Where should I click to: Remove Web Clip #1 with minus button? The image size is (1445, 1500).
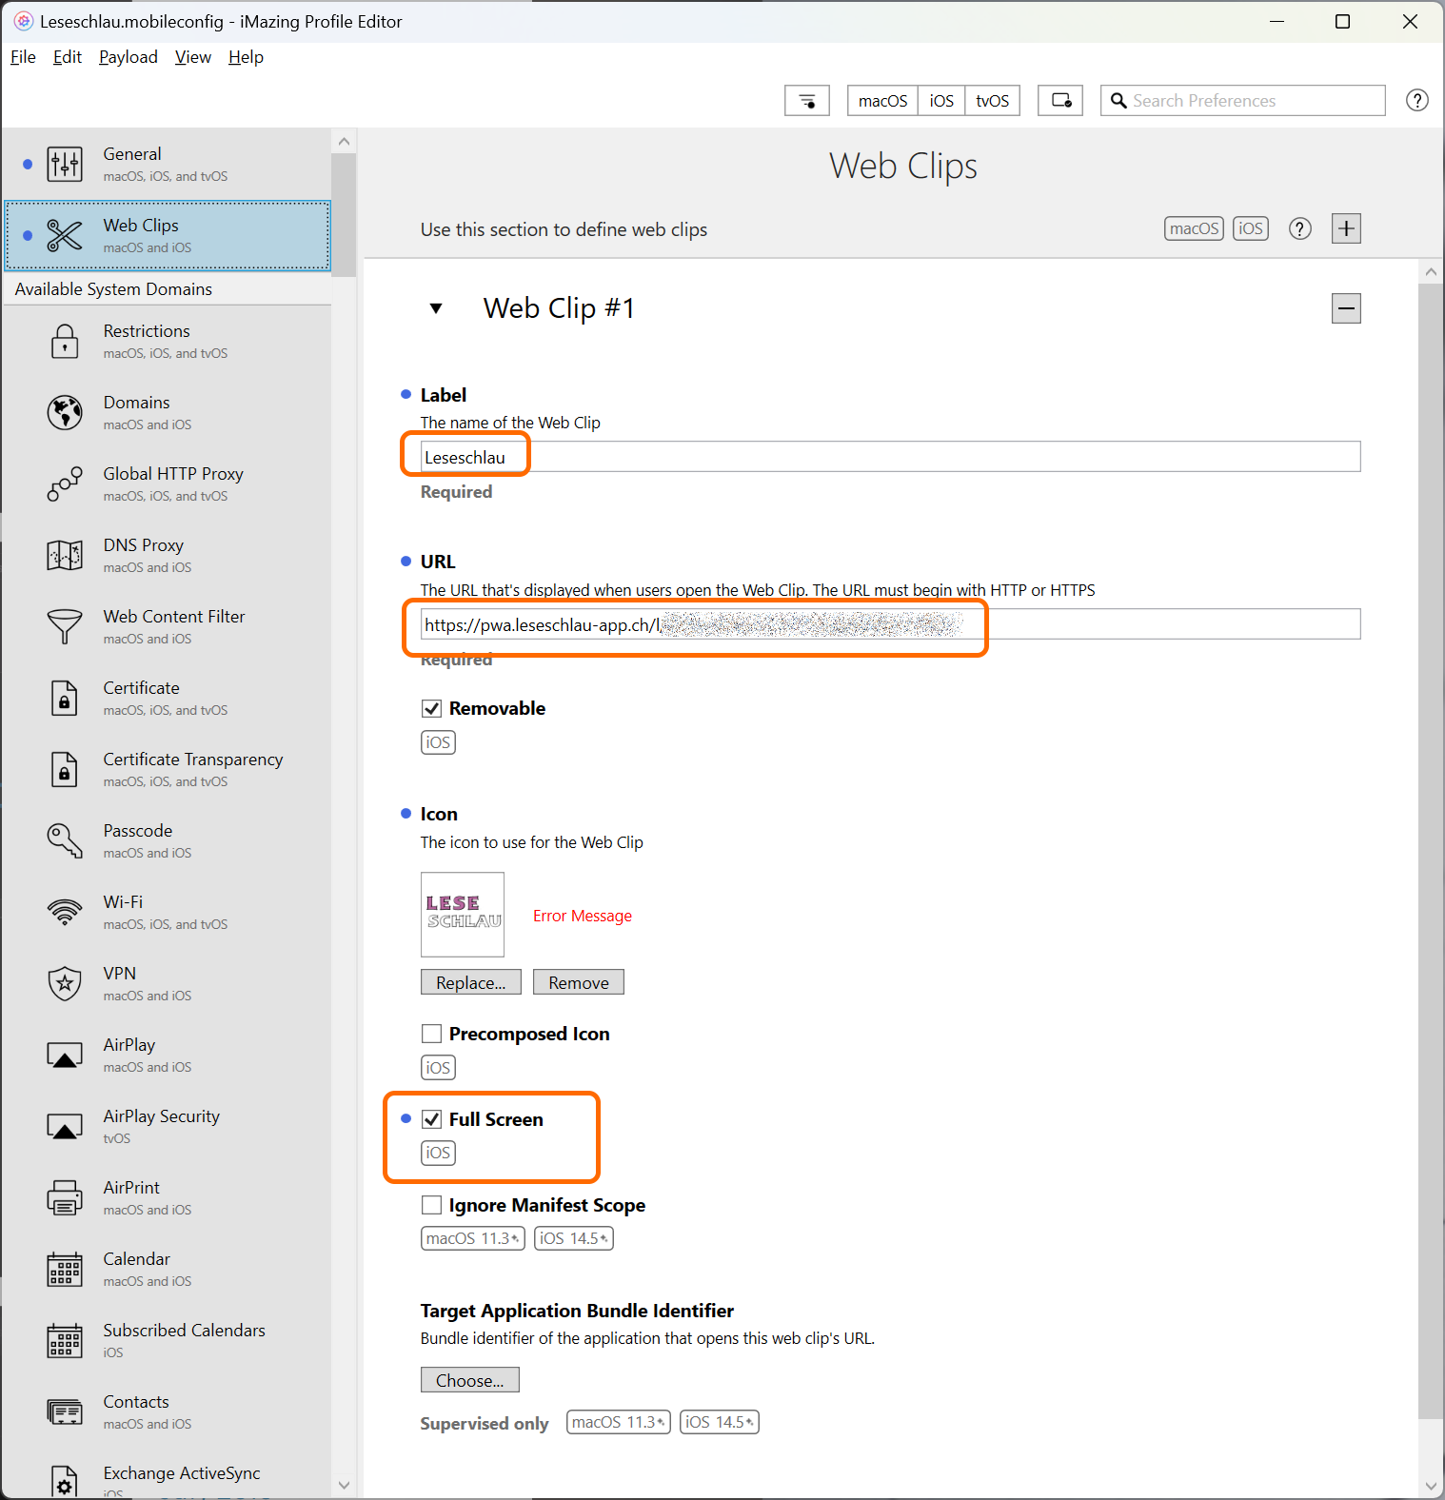click(1346, 308)
